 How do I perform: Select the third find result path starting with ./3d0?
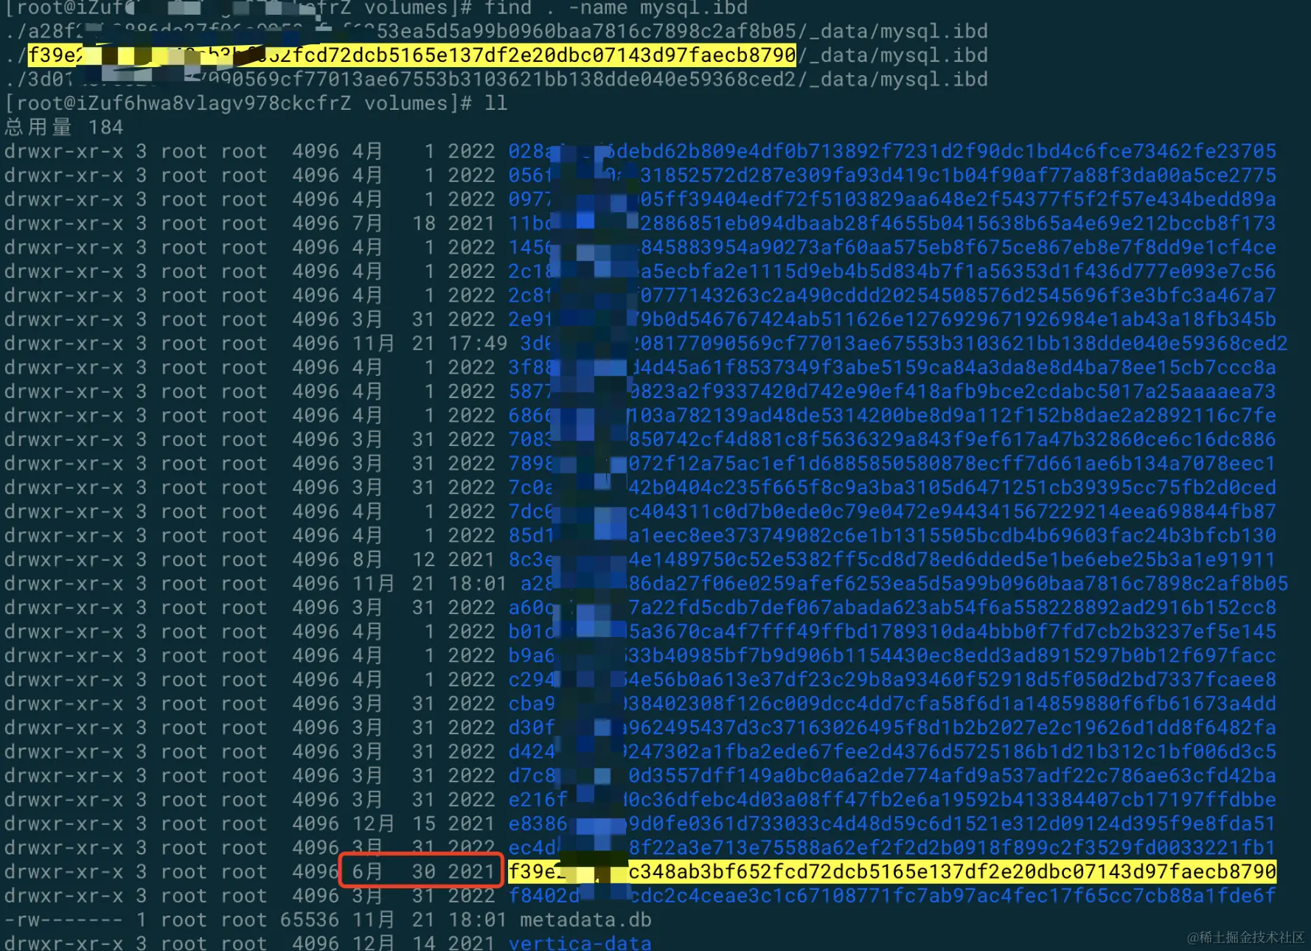pos(496,80)
